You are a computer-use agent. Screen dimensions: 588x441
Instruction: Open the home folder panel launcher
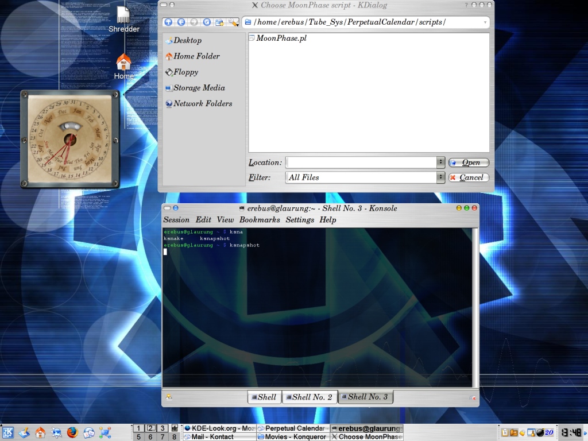(40, 432)
